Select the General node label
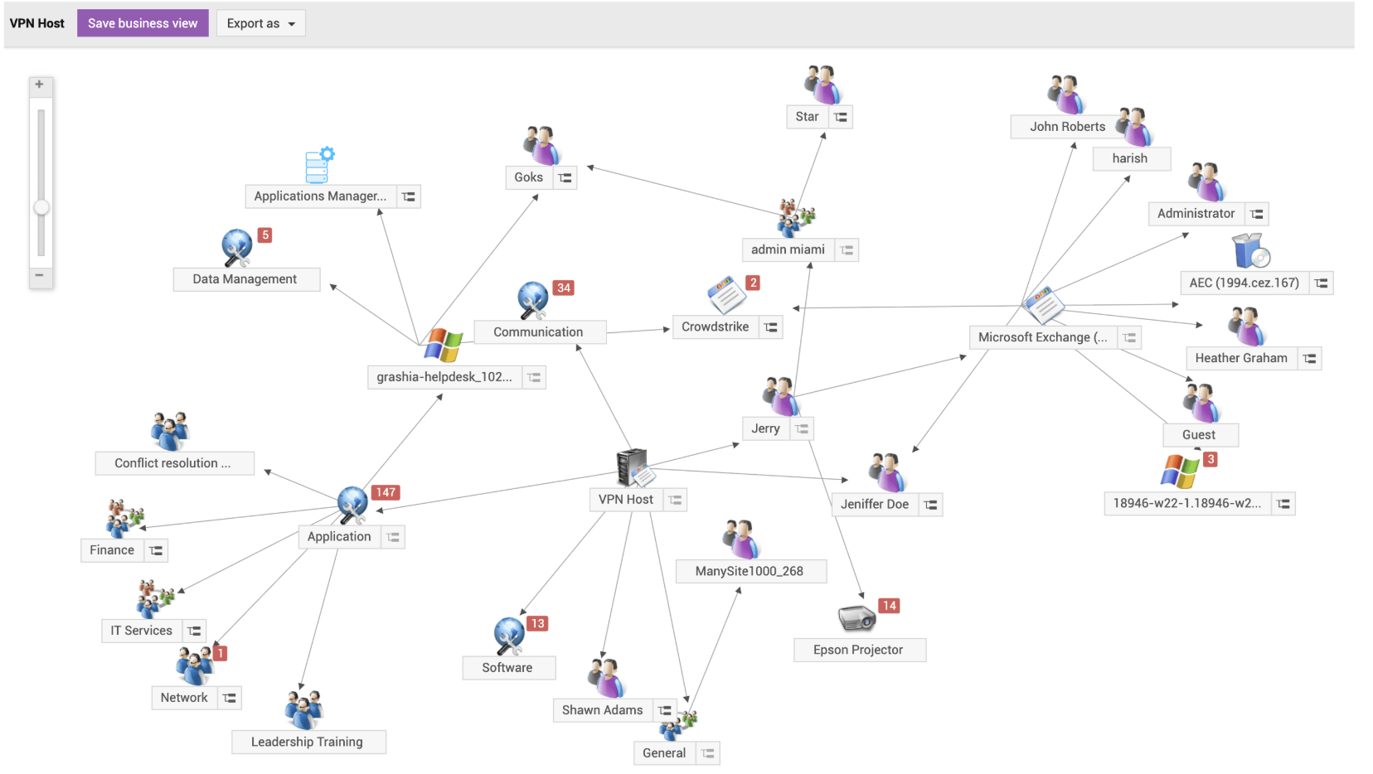The height and width of the screenshot is (774, 1373). tap(664, 753)
